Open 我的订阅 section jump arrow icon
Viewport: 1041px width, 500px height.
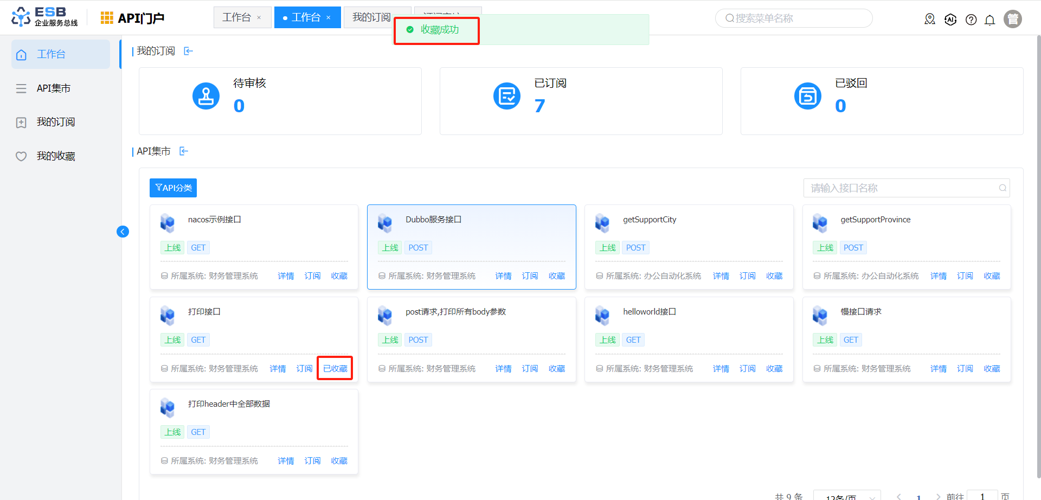tap(188, 51)
